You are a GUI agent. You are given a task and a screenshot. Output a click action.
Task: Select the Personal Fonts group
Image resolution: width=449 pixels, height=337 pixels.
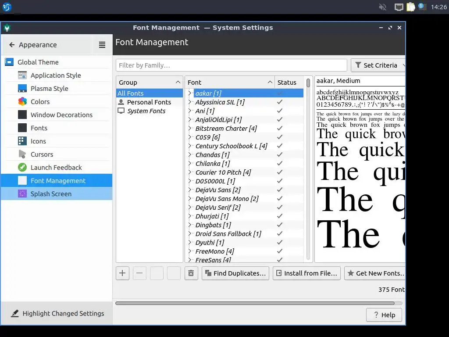coord(150,102)
